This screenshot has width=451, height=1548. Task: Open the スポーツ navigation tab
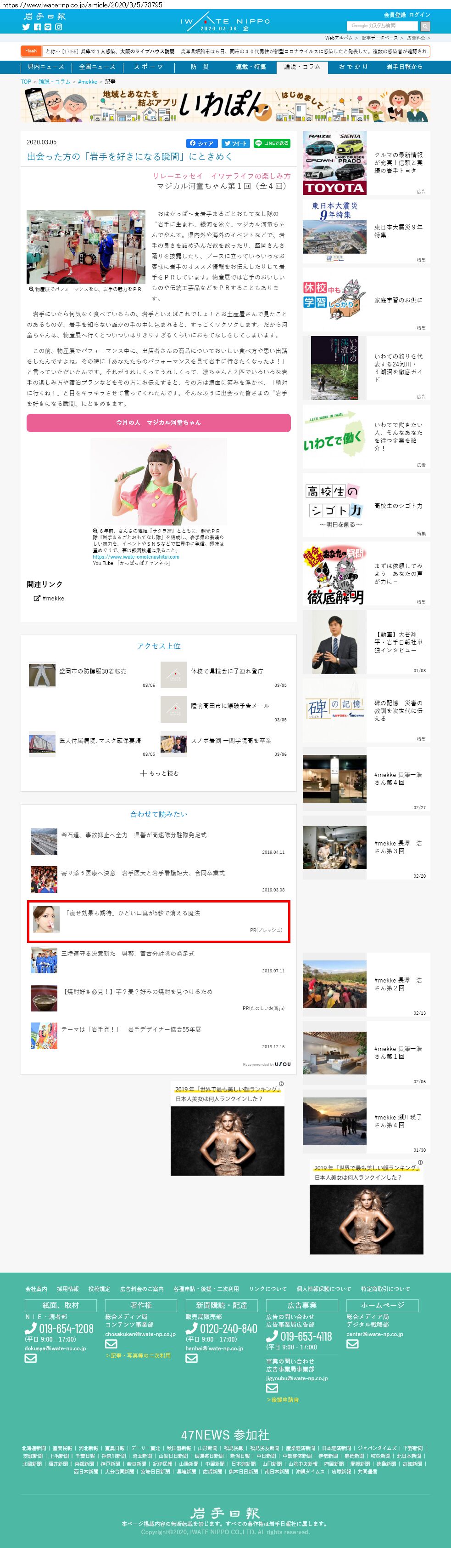(x=148, y=67)
